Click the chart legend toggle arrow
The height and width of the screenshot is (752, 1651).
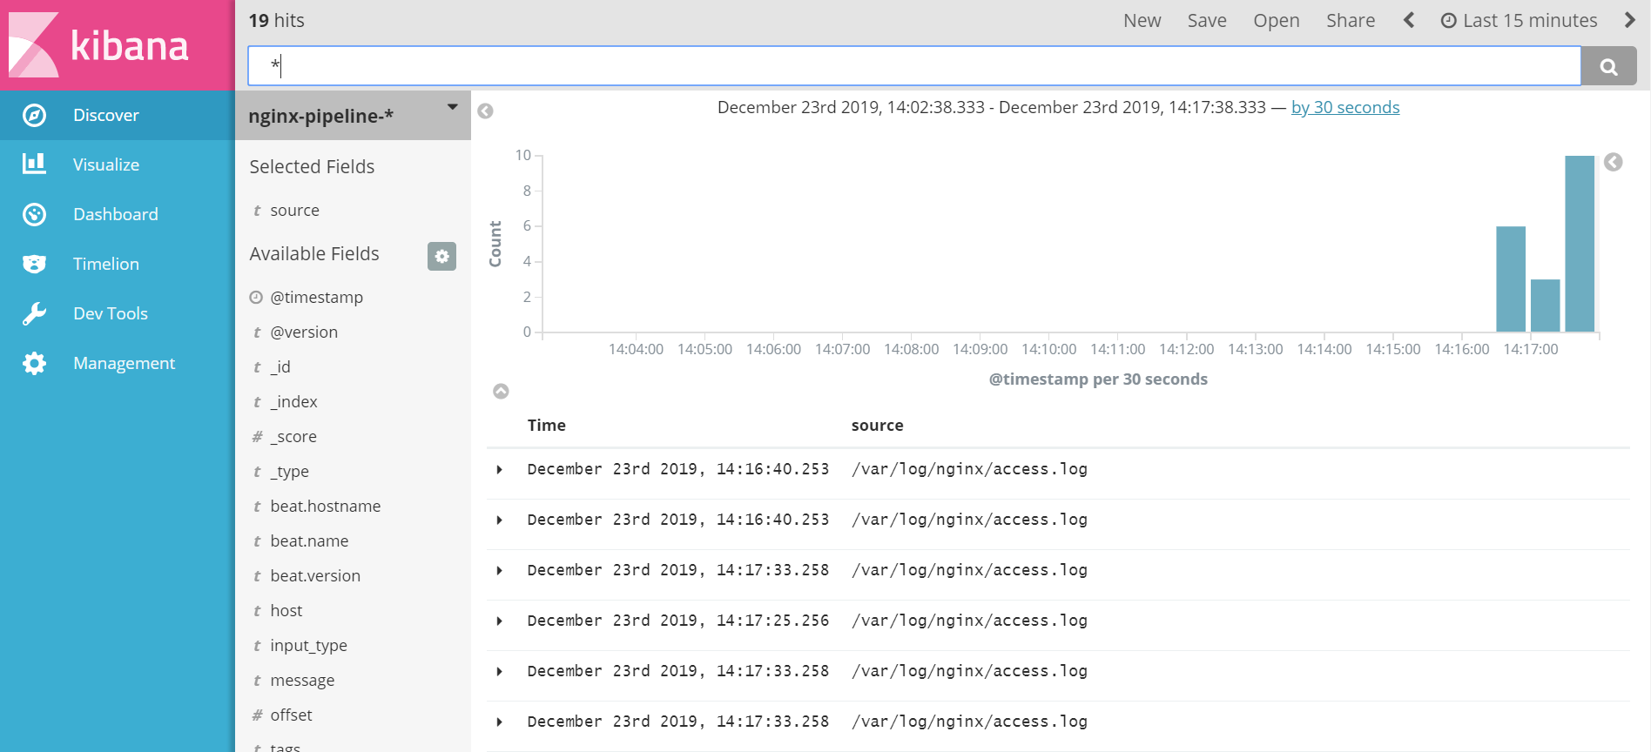pos(1613,162)
